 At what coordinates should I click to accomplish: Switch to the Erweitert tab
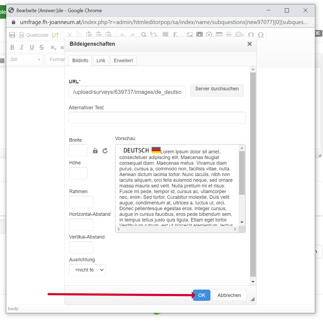pyautogui.click(x=123, y=61)
